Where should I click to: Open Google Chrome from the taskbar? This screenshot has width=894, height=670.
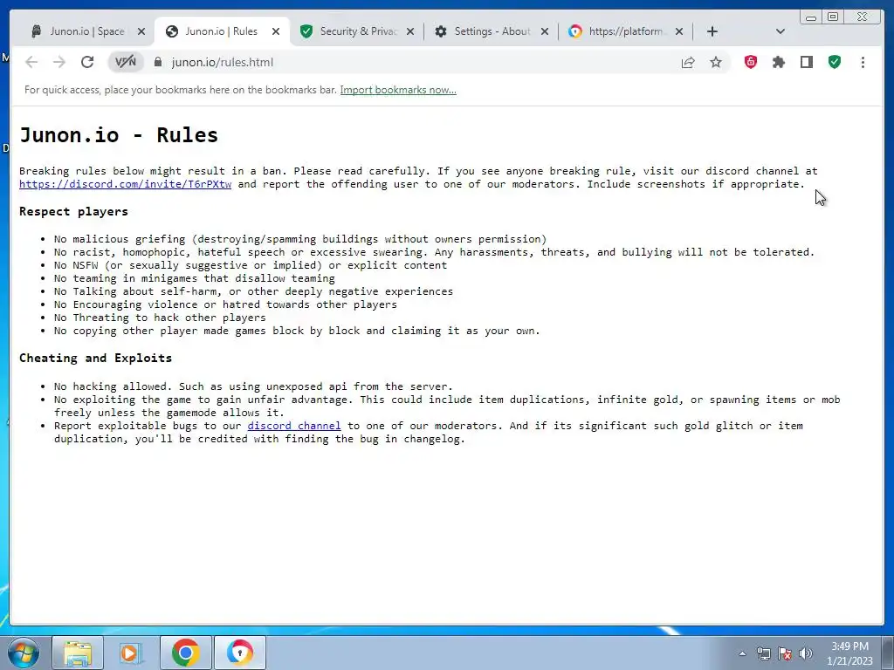click(x=185, y=653)
